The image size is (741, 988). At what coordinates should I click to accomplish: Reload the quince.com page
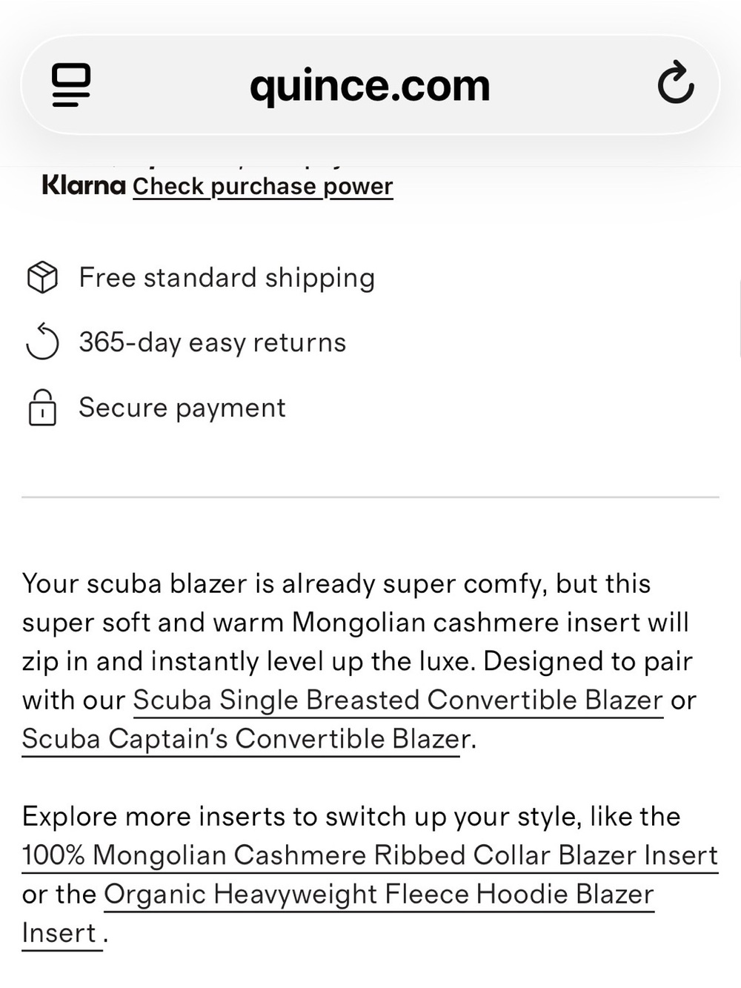[675, 84]
